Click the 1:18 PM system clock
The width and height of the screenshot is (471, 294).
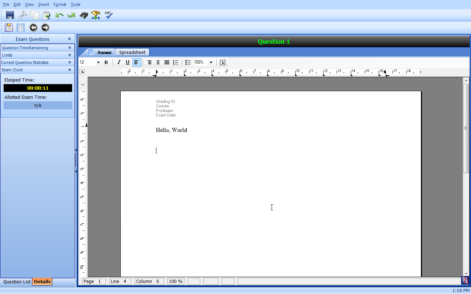pyautogui.click(x=461, y=291)
